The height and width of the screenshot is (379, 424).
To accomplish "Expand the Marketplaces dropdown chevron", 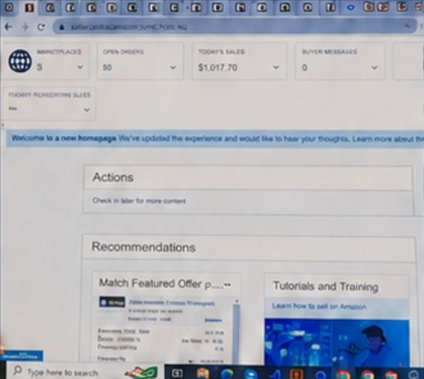I will (80, 67).
